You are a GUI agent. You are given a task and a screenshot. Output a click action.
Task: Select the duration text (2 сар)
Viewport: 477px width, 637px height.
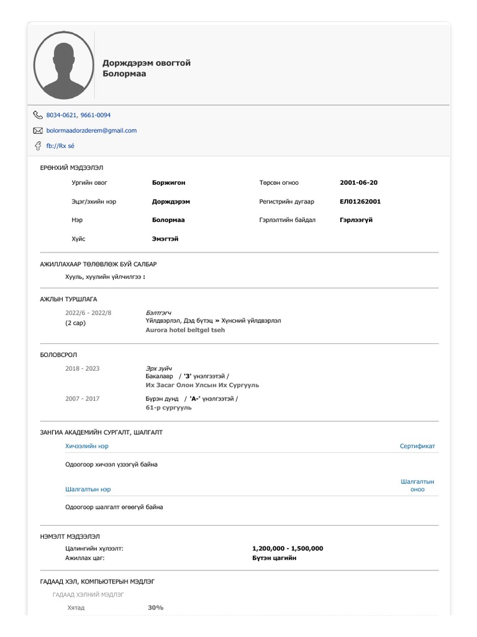(x=75, y=323)
